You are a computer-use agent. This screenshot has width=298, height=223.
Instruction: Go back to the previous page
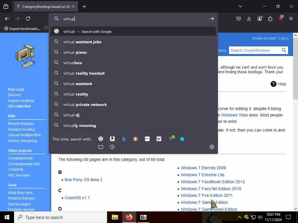7,19
